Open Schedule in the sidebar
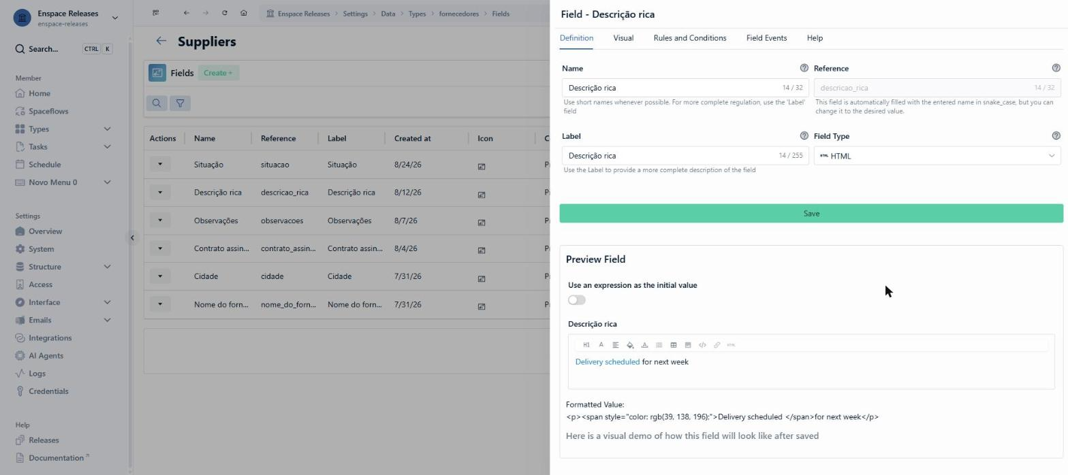Screen dimensions: 1068x475 [x=44, y=165]
